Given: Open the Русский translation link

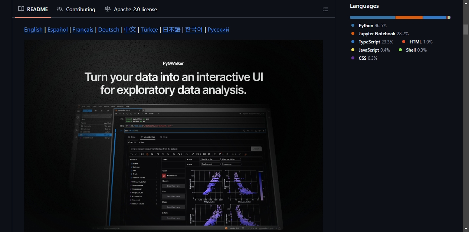Looking at the screenshot, I should [218, 30].
